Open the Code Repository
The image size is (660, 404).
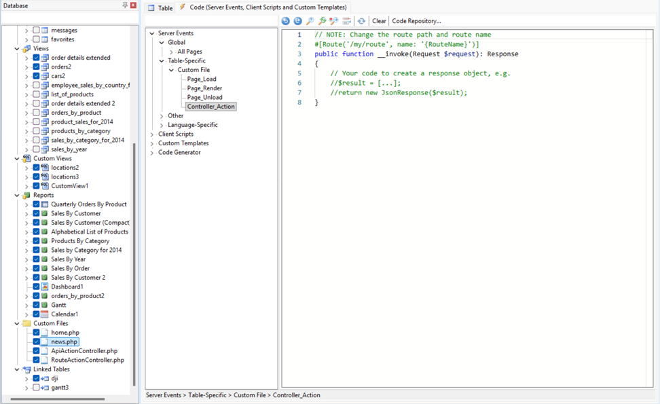[x=416, y=21]
